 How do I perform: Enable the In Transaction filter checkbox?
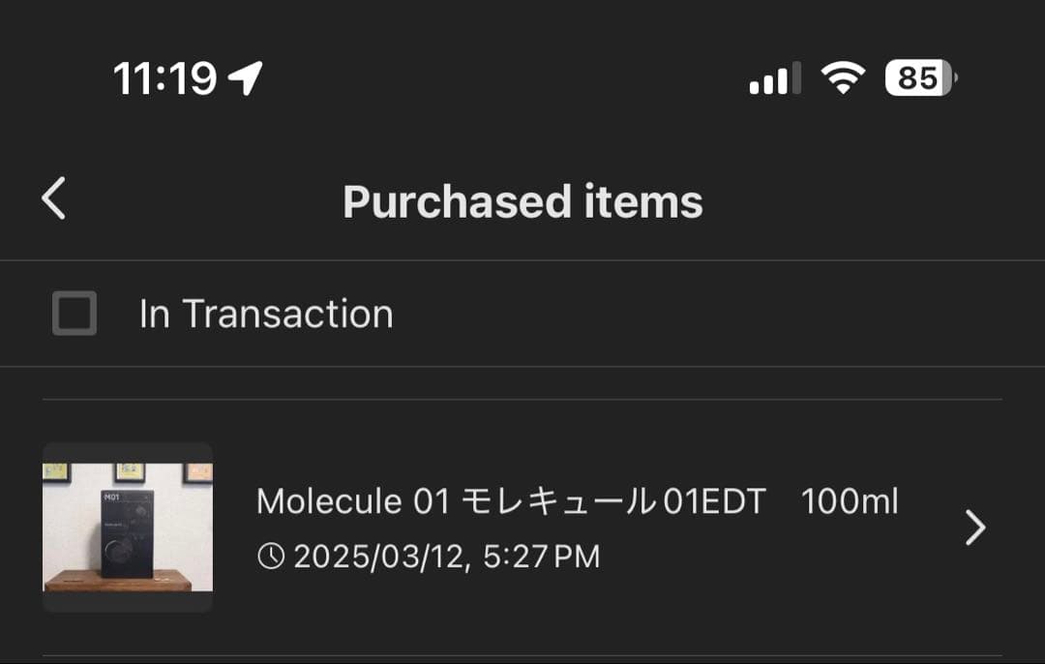(x=73, y=313)
